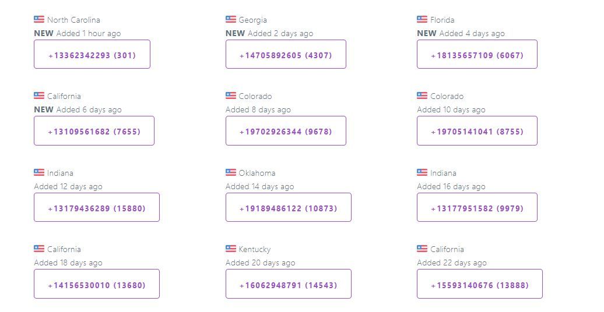Open number +13362342293 (301)
Screen dimensions: 604x312
coord(92,54)
